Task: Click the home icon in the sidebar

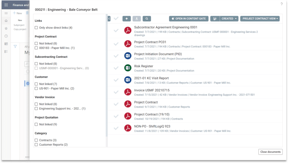Action: [x=6, y=21]
